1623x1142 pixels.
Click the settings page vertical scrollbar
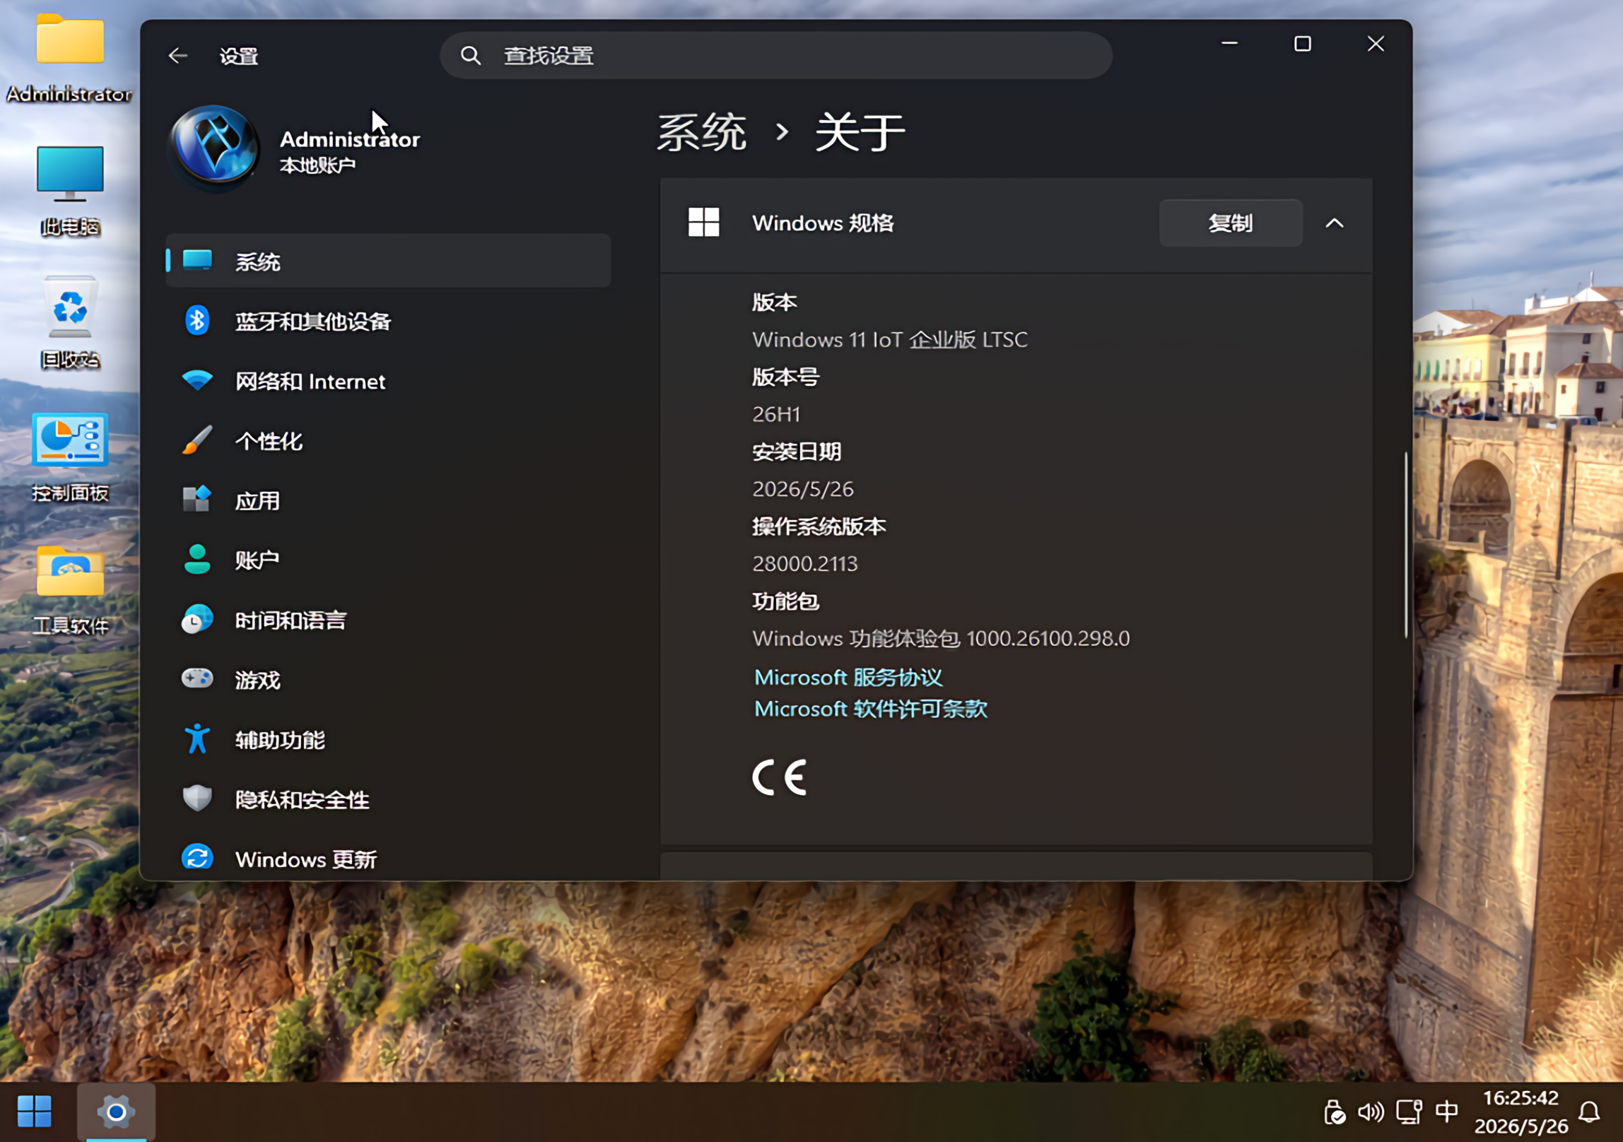pos(1406,544)
